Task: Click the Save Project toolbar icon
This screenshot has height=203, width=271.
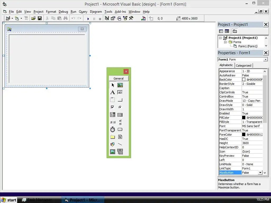Action: [40, 18]
